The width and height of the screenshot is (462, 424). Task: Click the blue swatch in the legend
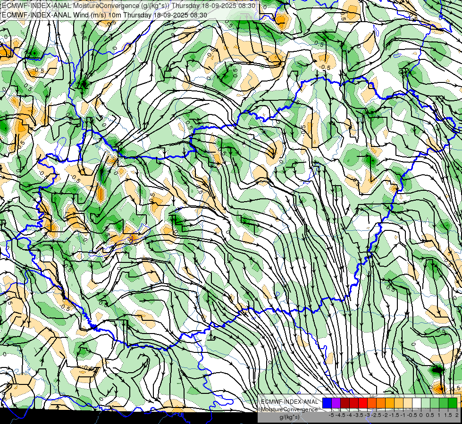(x=327, y=403)
